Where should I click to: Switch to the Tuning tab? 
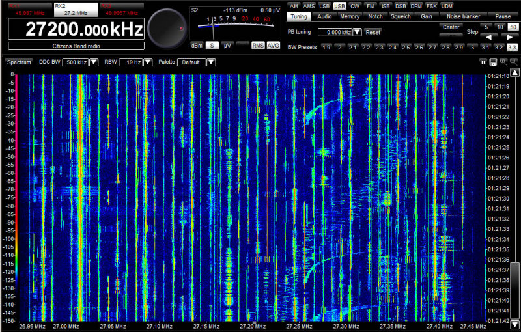pyautogui.click(x=299, y=16)
